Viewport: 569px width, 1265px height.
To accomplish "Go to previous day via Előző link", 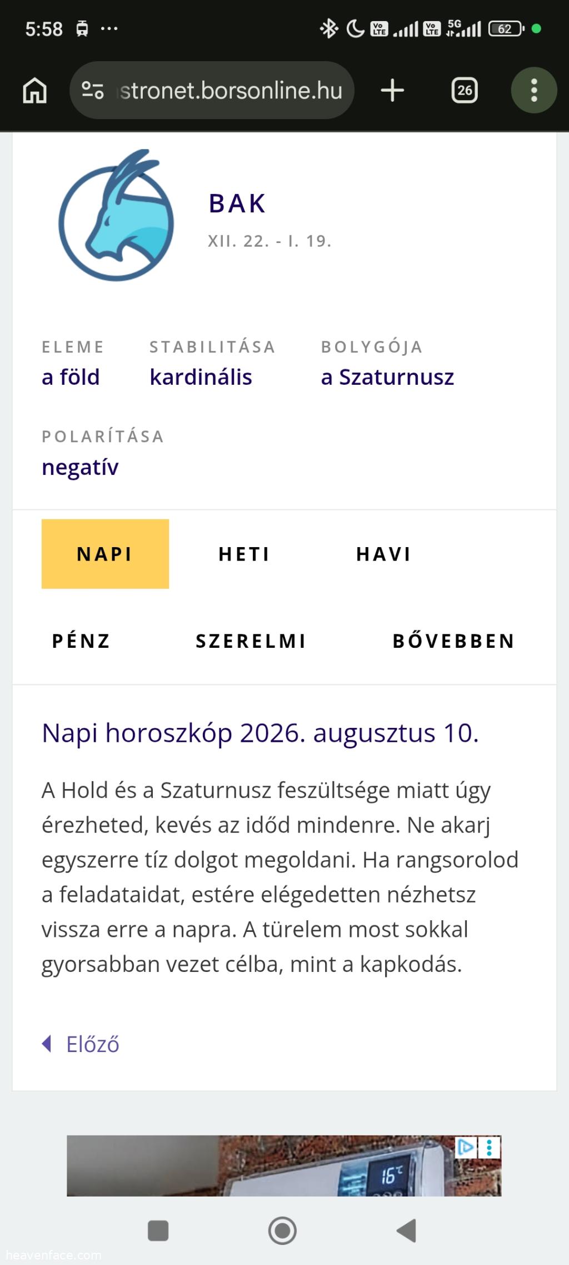I will 81,1044.
